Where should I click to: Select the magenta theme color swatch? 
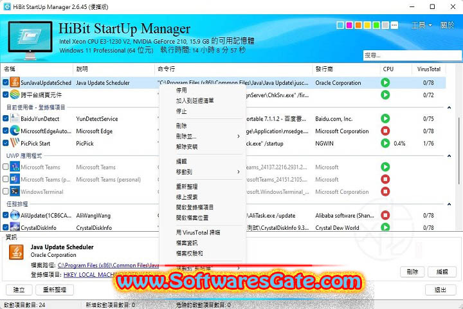tap(349, 25)
